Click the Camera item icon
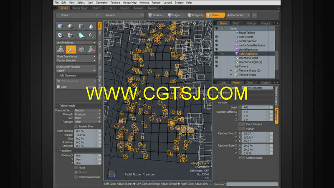 click(x=237, y=66)
